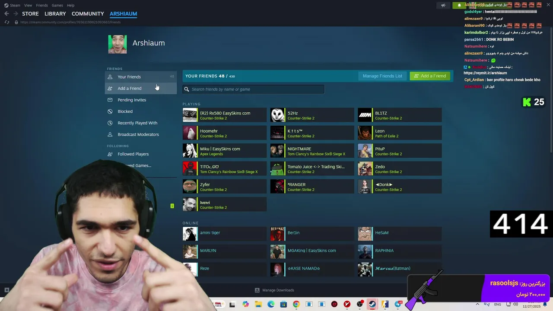
Task: Select Add a Friend in the sidebar
Action: coord(141,88)
